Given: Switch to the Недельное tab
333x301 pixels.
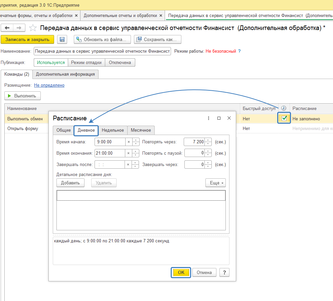Looking at the screenshot, I should (113, 130).
